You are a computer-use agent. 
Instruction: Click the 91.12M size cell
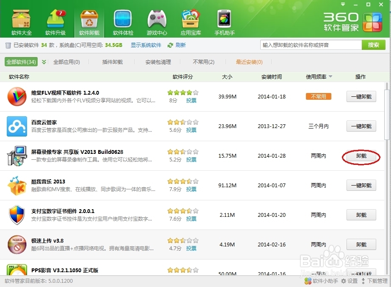coord(227,186)
